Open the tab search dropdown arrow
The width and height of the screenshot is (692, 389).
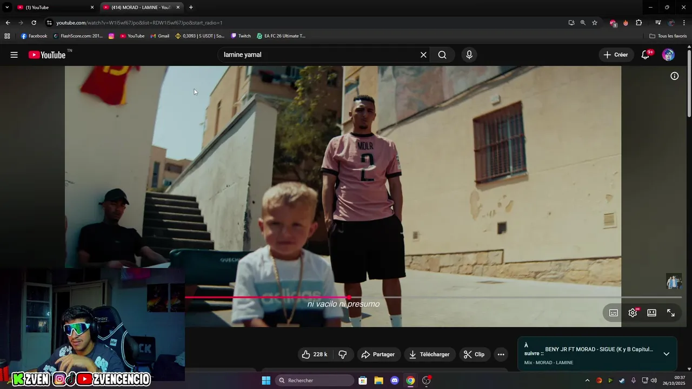tap(7, 8)
